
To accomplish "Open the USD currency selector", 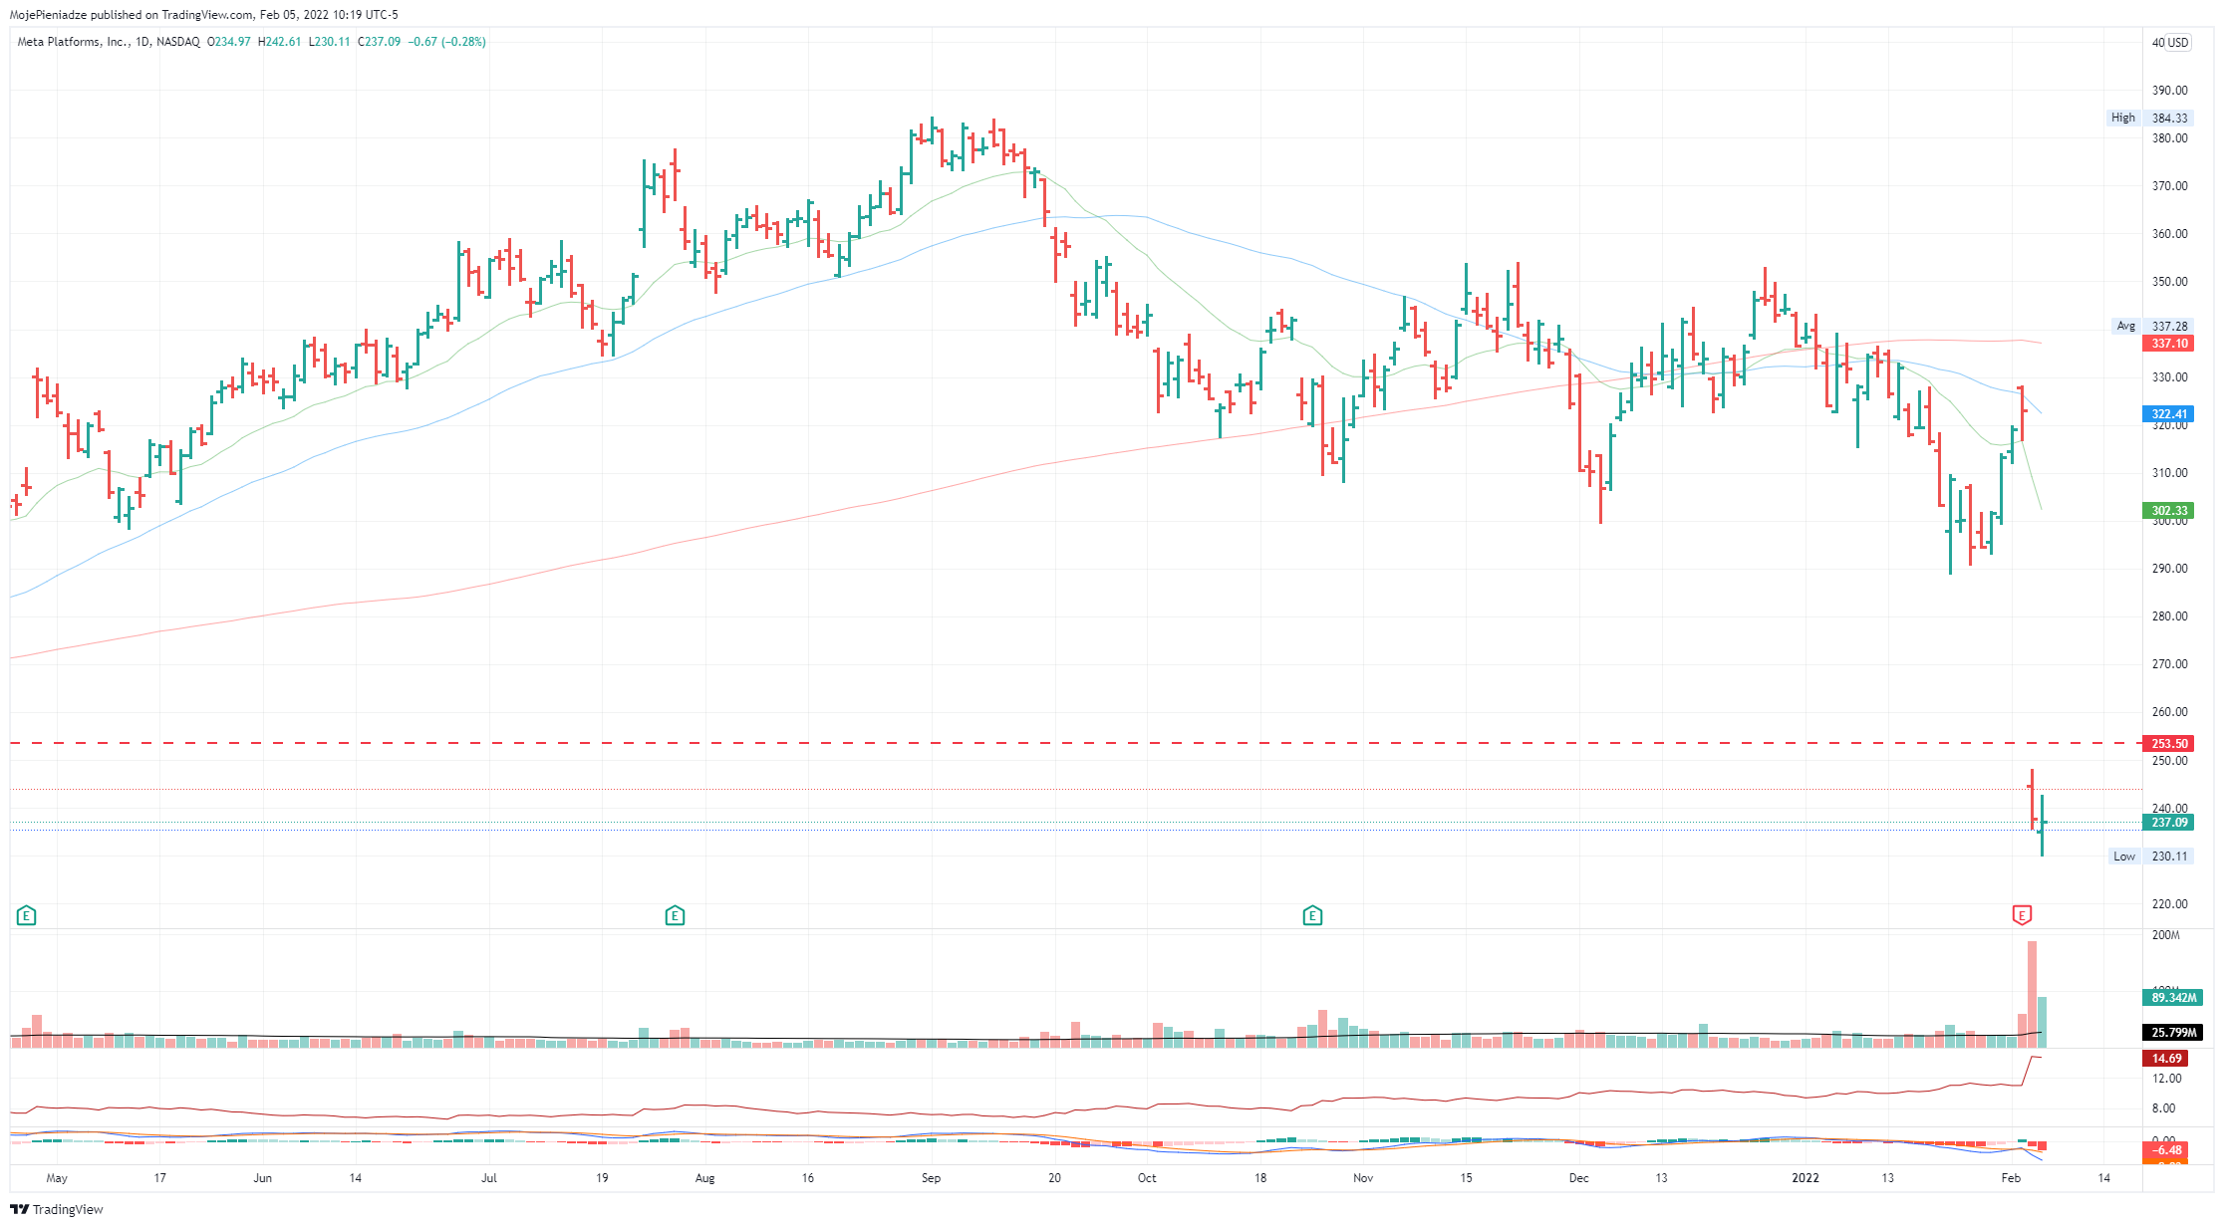I will pos(2178,43).
